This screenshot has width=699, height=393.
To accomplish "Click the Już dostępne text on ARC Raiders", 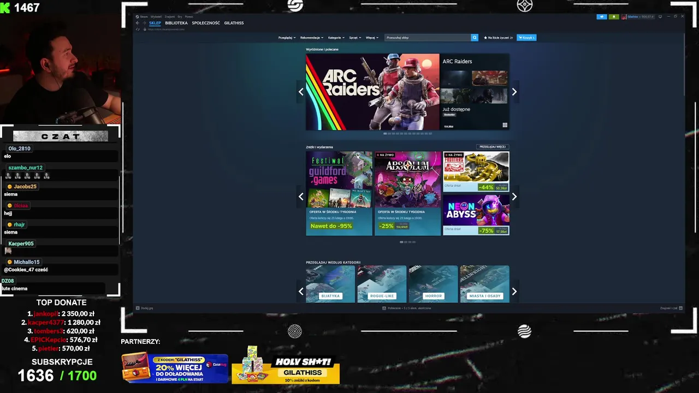I will [457, 109].
